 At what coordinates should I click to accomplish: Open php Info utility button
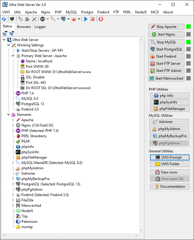170,96
